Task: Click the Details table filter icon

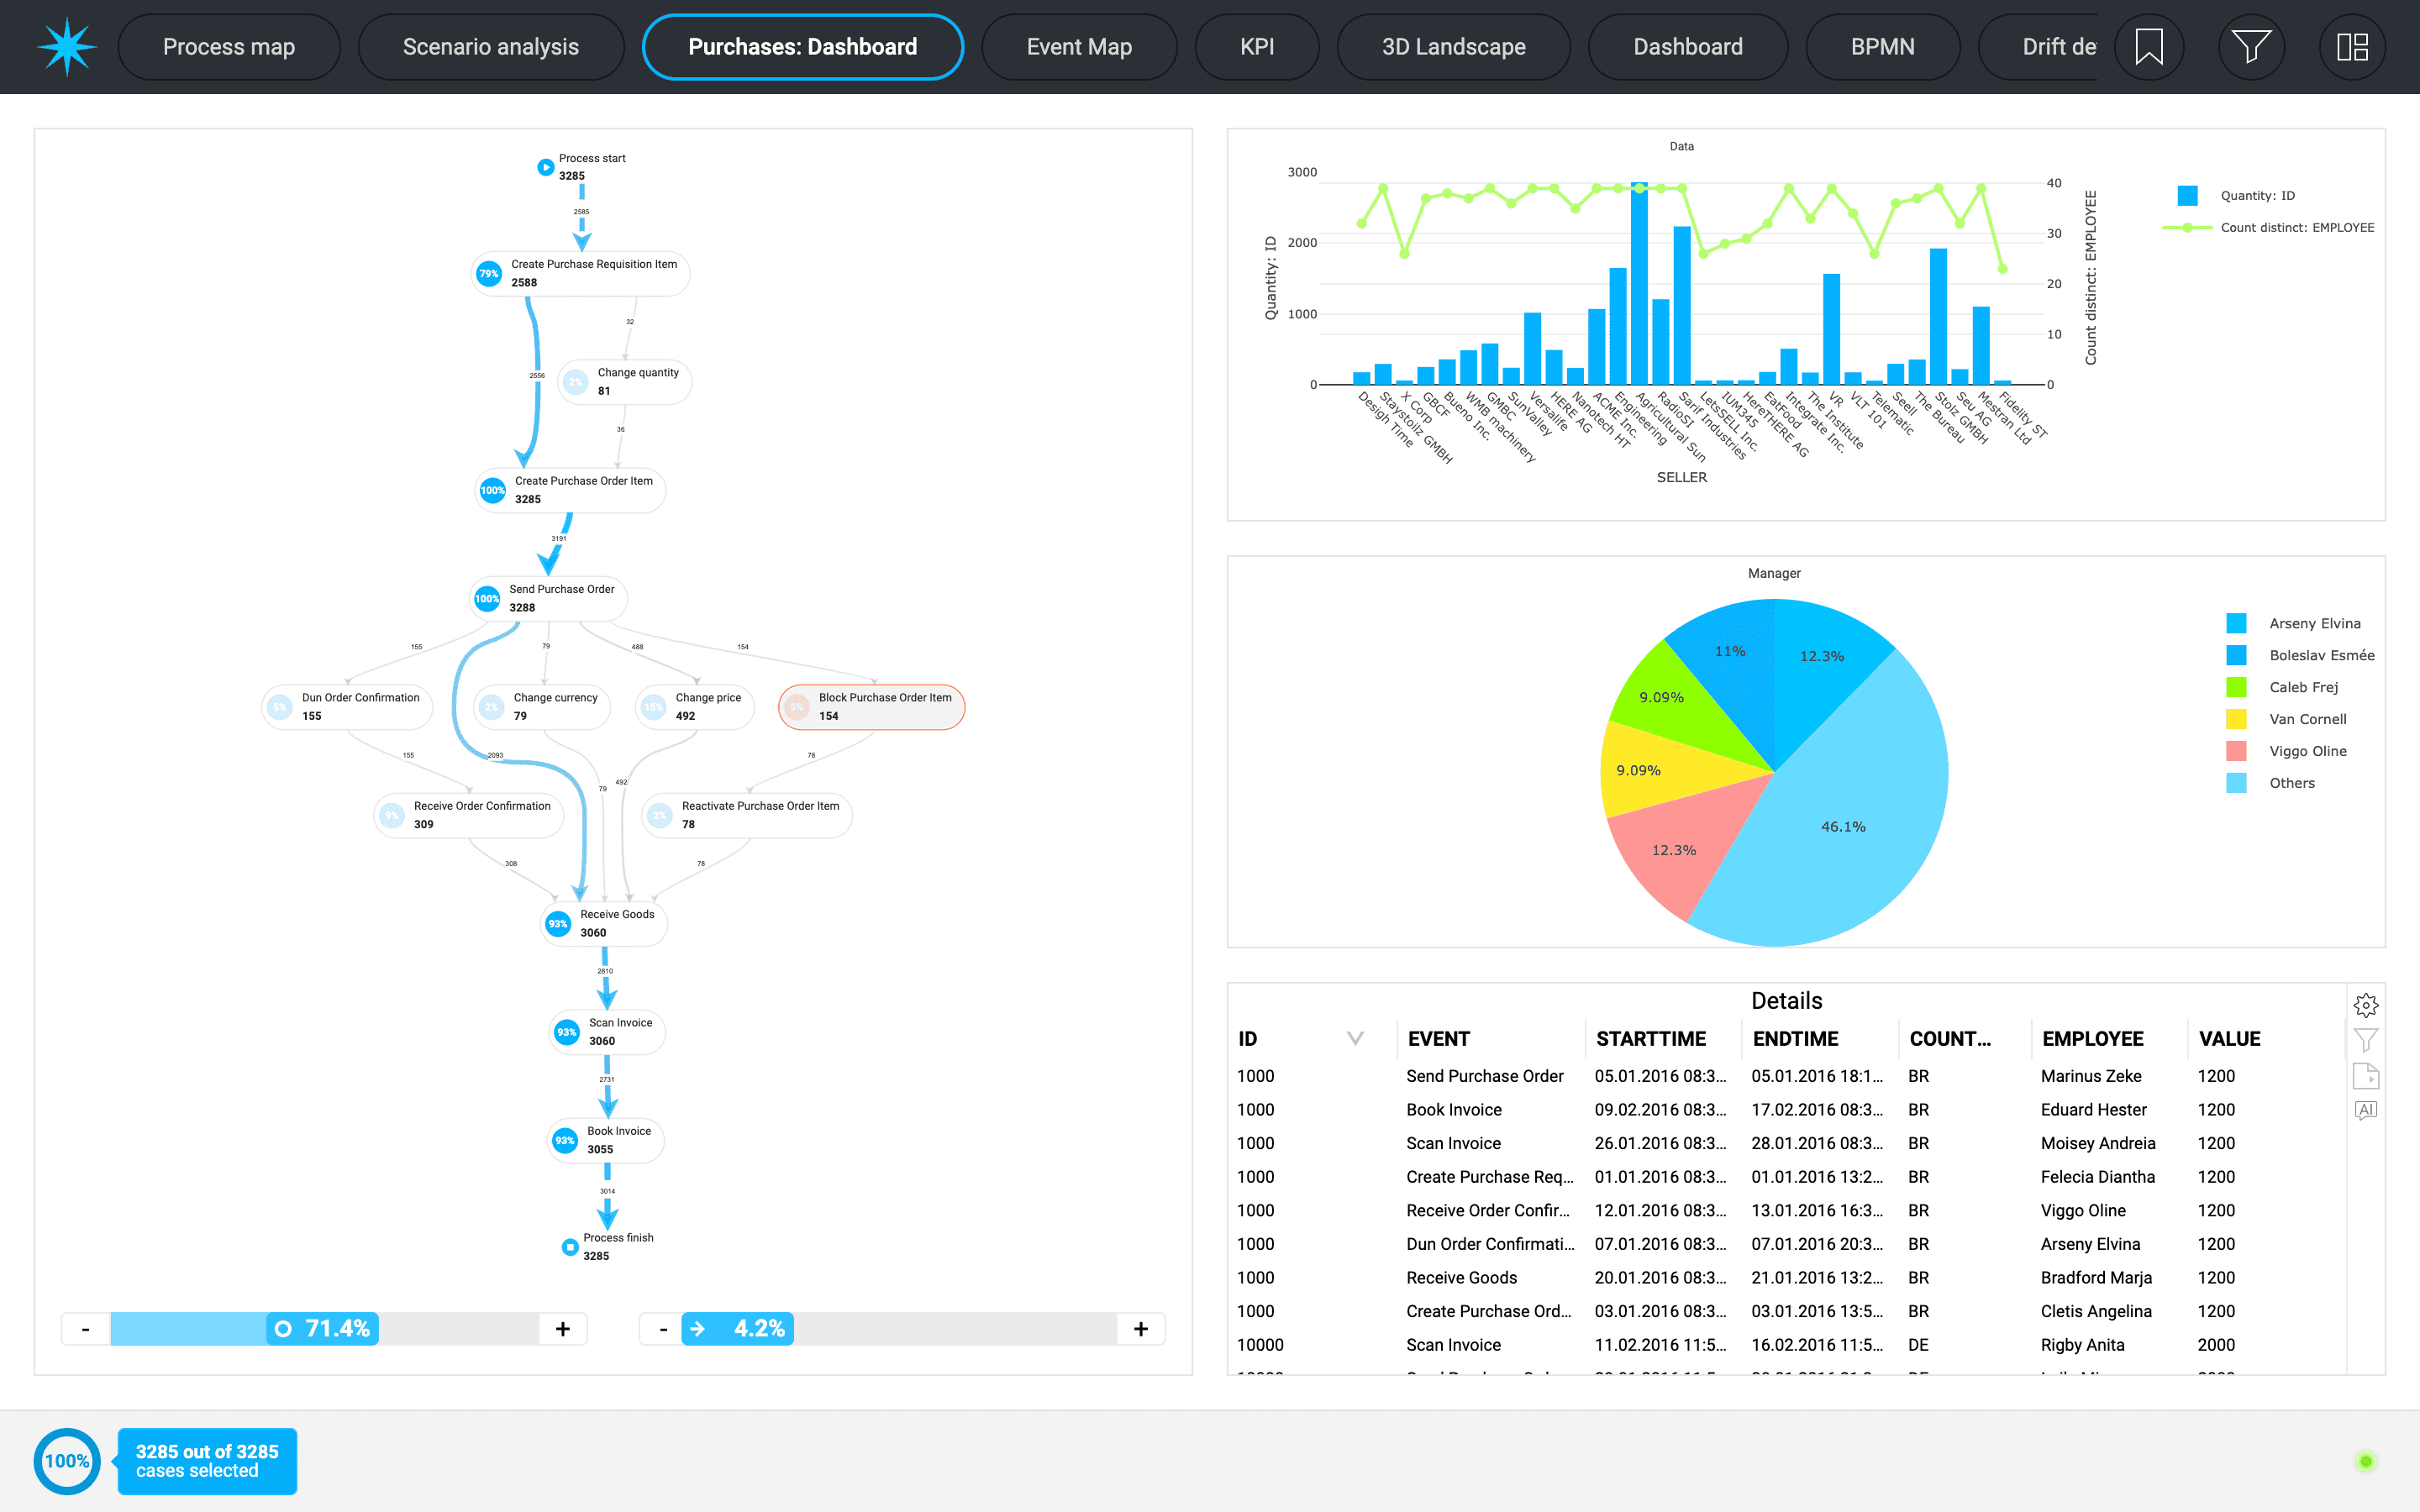Action: 2365,1040
